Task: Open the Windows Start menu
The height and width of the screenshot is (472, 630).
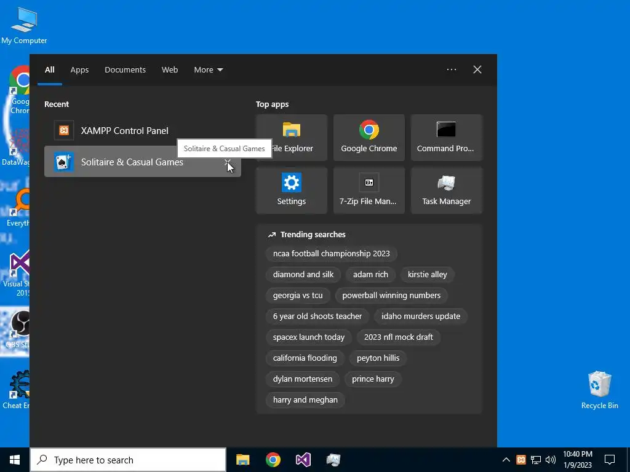Action: point(15,460)
